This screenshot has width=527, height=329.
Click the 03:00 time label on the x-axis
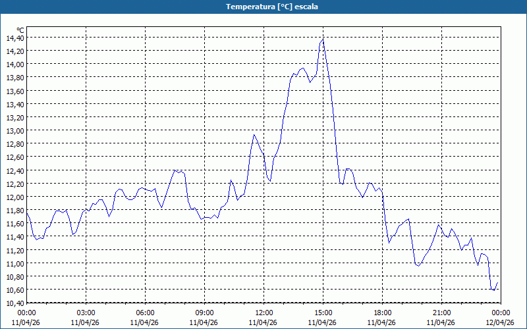86,313
